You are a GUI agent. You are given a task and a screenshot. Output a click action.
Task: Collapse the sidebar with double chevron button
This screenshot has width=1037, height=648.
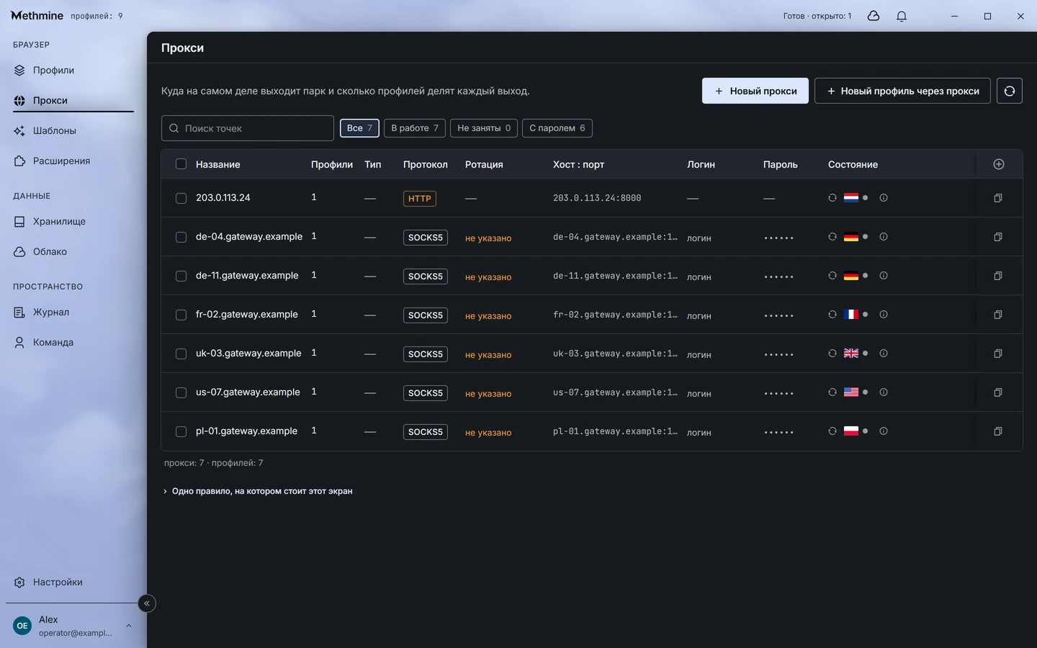[x=147, y=603]
